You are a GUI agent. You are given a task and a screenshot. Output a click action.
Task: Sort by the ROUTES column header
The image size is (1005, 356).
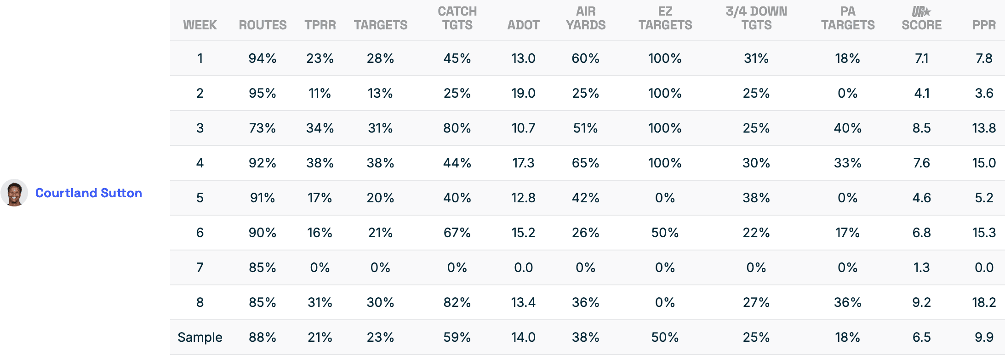(263, 25)
